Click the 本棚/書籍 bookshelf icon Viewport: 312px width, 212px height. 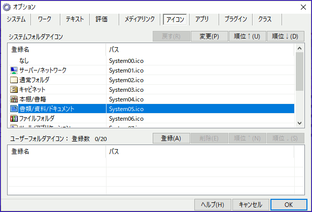14,99
